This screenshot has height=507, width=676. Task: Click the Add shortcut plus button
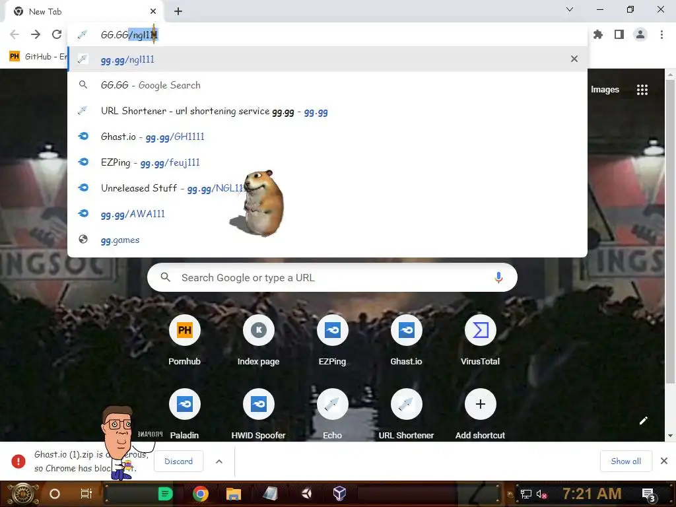481,404
